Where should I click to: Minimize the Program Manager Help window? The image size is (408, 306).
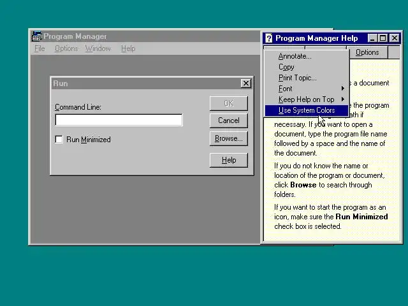tap(372, 38)
